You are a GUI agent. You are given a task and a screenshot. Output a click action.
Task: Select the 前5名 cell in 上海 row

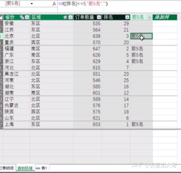(142, 124)
